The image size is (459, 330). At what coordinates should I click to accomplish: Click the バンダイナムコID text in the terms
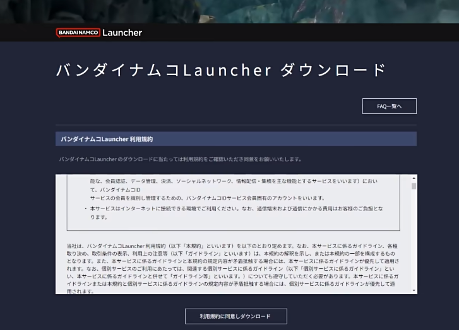click(117, 189)
